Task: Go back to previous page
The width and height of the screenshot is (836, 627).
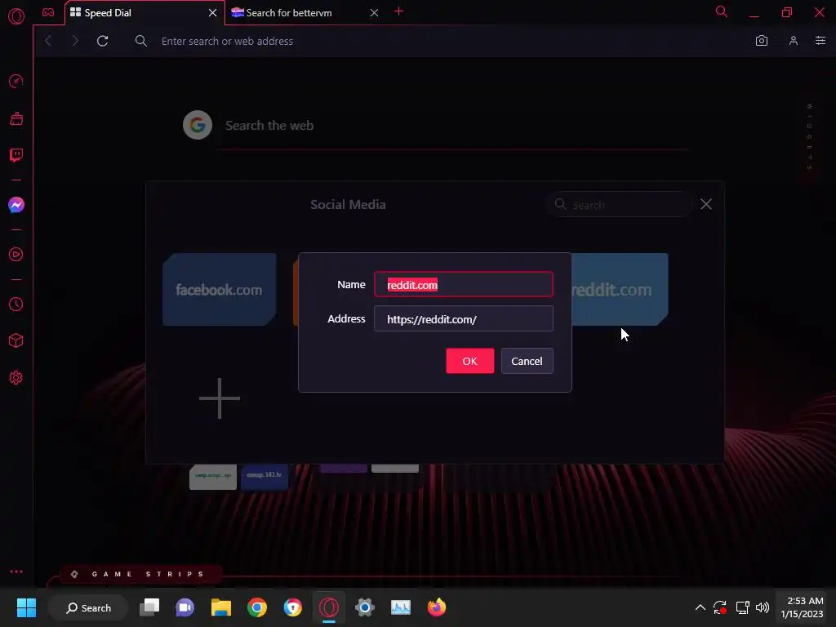Action: click(48, 41)
